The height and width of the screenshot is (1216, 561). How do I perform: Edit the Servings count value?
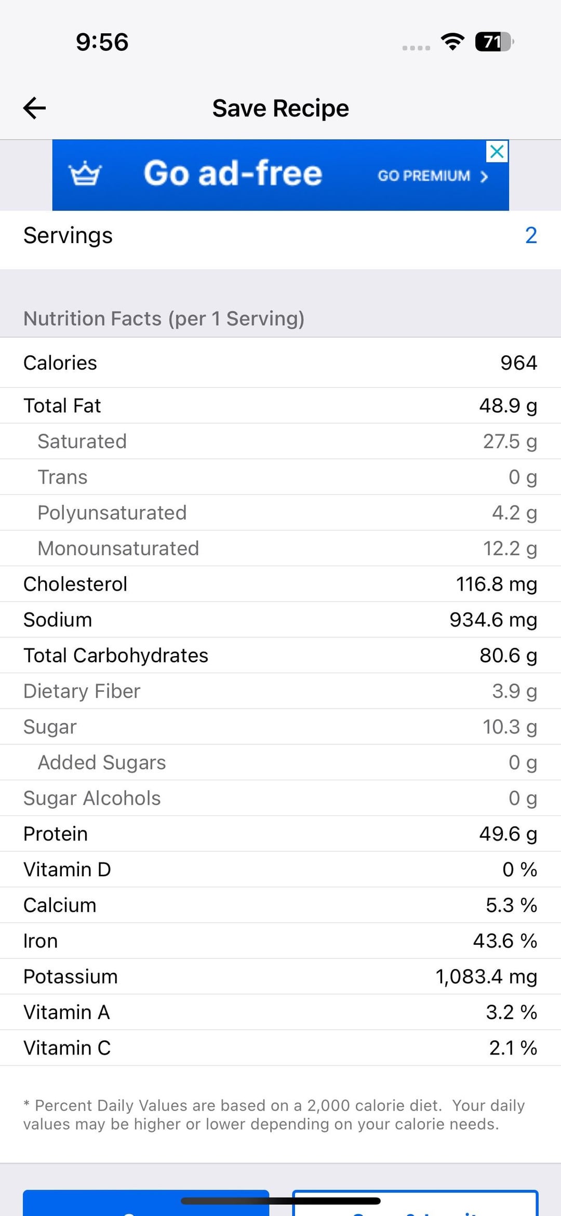[x=530, y=235]
